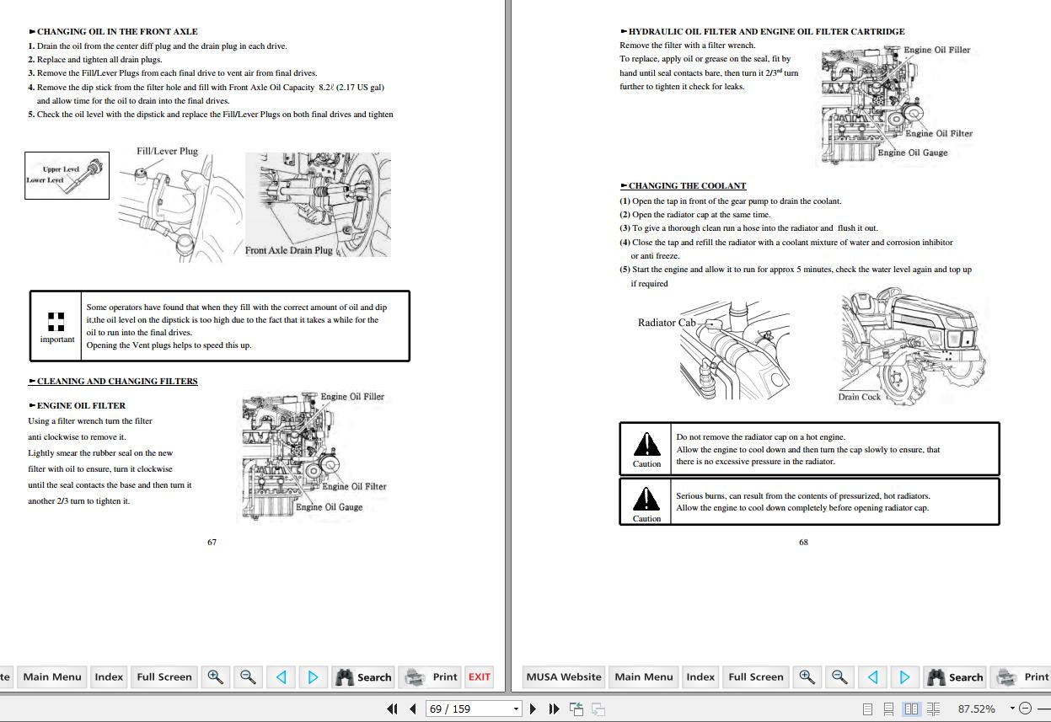Click the first Caution warning triangle icon
This screenshot has width=1051, height=722.
pyautogui.click(x=646, y=444)
